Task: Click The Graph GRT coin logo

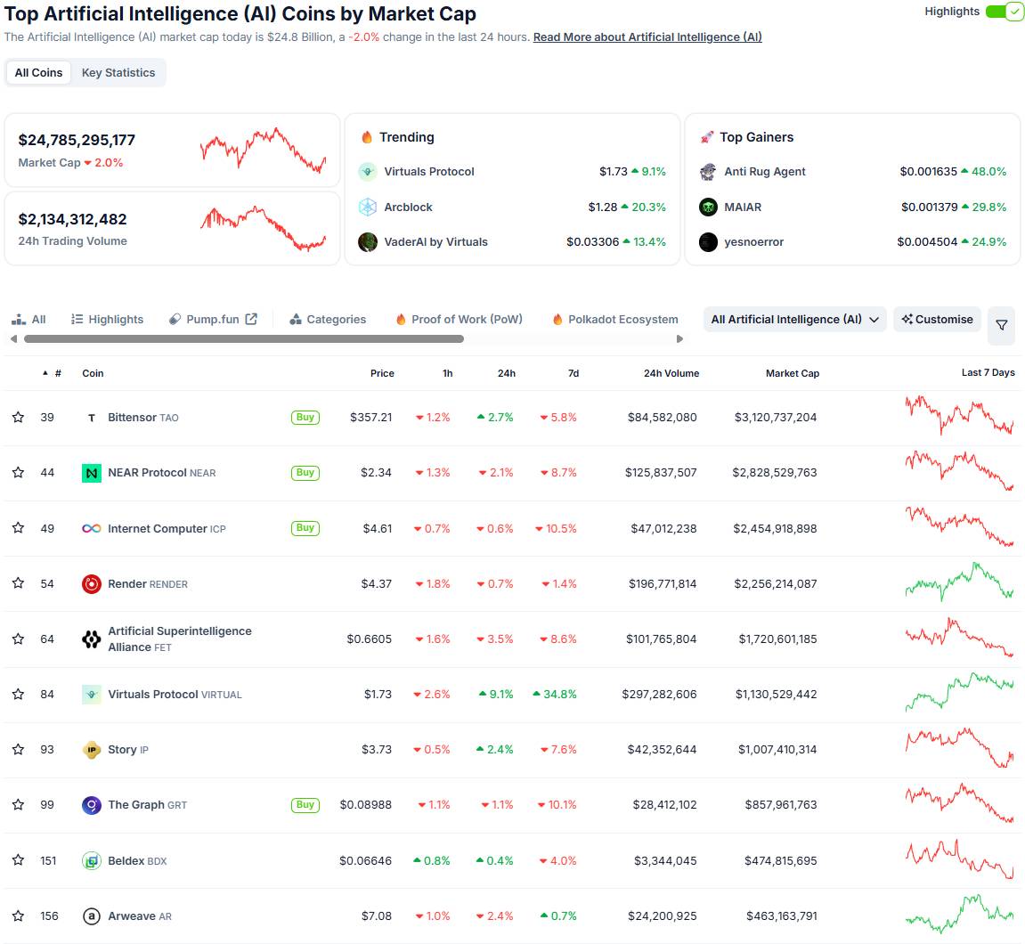Action: (x=92, y=805)
